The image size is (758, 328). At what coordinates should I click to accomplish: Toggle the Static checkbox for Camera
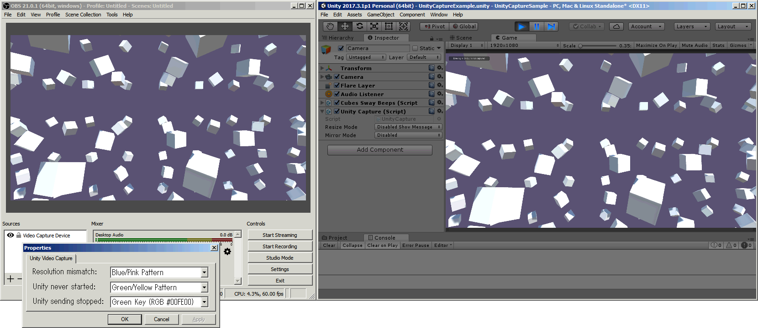click(415, 48)
